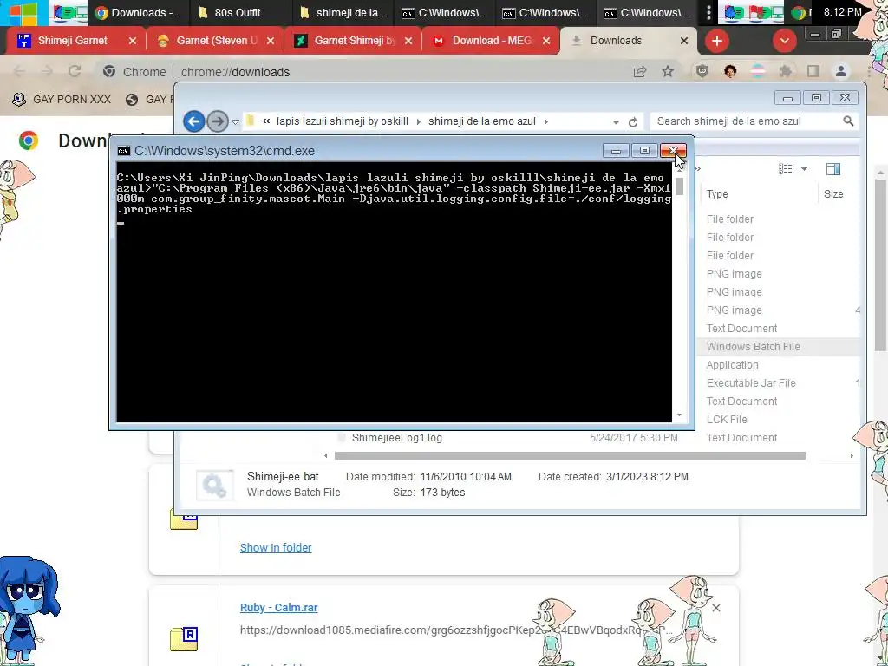This screenshot has width=888, height=666.
Task: Select the ShimejieeLog1.log file
Action: pyautogui.click(x=396, y=438)
